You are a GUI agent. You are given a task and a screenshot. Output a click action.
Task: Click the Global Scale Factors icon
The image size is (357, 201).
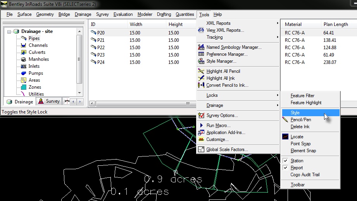201,149
